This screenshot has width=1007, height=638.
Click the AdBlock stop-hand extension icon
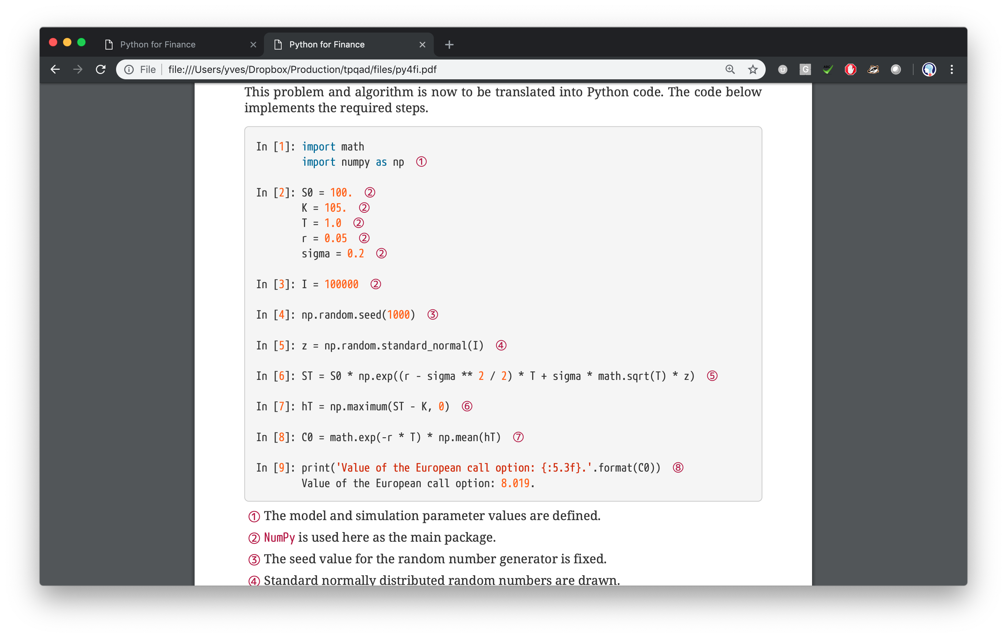(x=850, y=69)
